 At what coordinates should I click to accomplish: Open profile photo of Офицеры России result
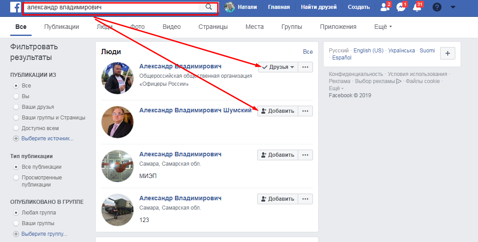point(117,78)
